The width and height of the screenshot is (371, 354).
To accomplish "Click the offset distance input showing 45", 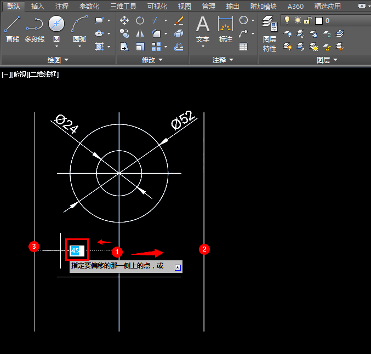I will point(77,251).
